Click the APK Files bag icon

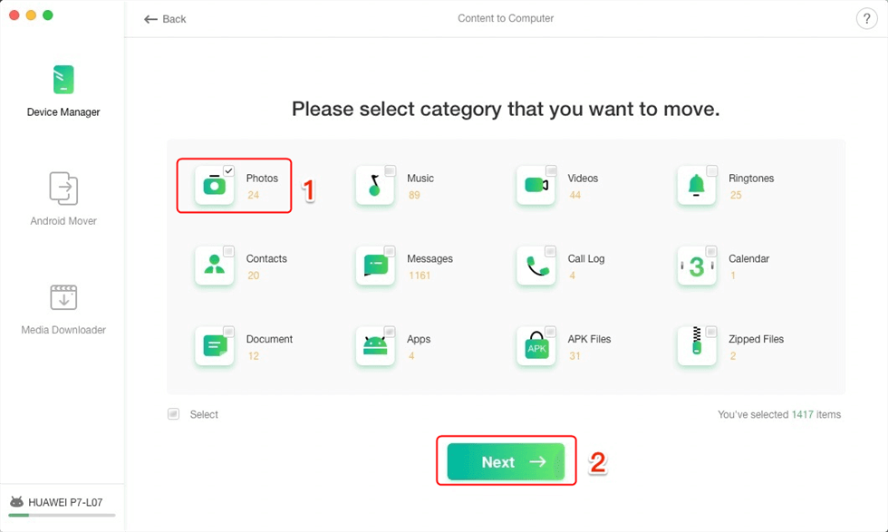[536, 346]
